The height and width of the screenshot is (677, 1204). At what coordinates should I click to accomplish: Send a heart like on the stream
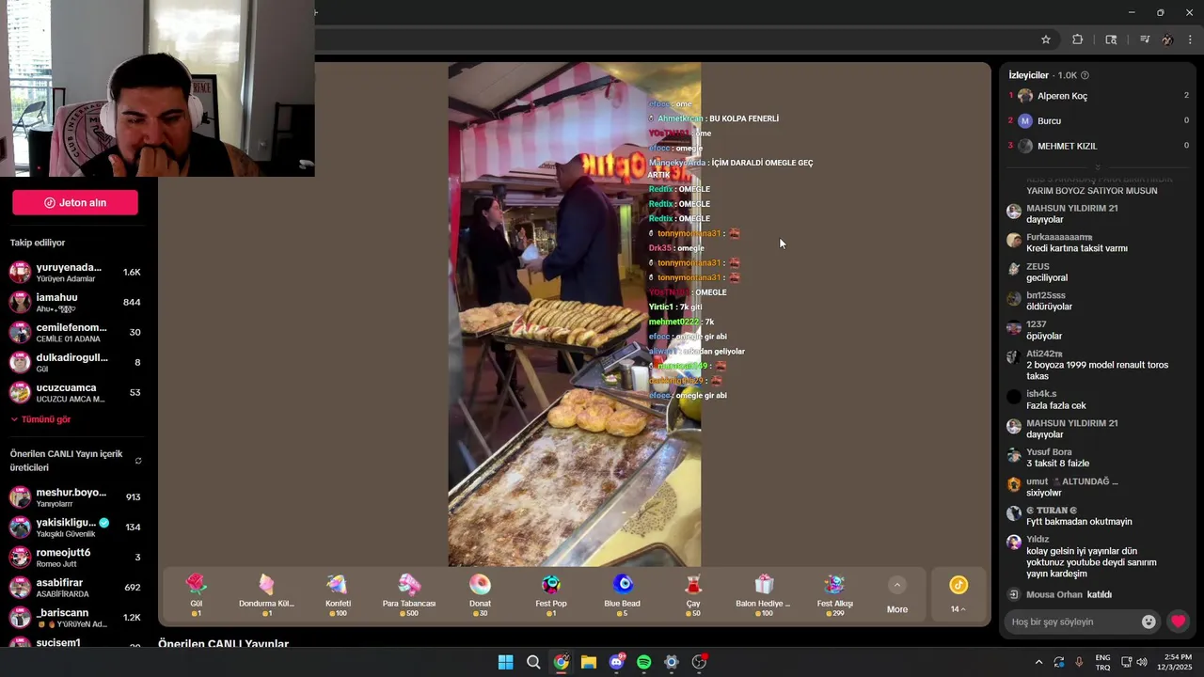click(x=1178, y=622)
